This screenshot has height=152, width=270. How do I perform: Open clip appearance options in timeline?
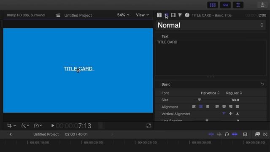[x=245, y=134]
